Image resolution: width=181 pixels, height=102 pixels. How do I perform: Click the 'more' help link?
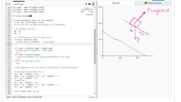(x=92, y=97)
